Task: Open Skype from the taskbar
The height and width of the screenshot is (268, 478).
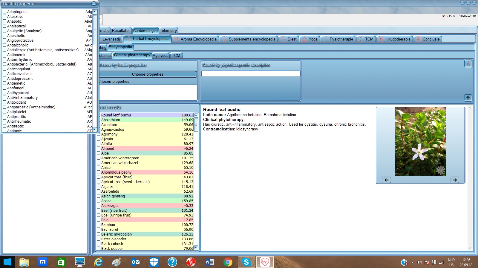Action: (246, 262)
